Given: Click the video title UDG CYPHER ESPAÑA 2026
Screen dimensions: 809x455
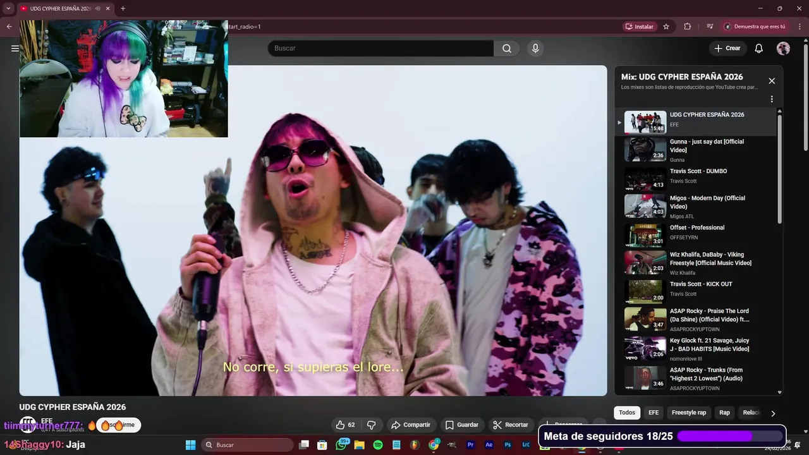Looking at the screenshot, I should pos(73,407).
